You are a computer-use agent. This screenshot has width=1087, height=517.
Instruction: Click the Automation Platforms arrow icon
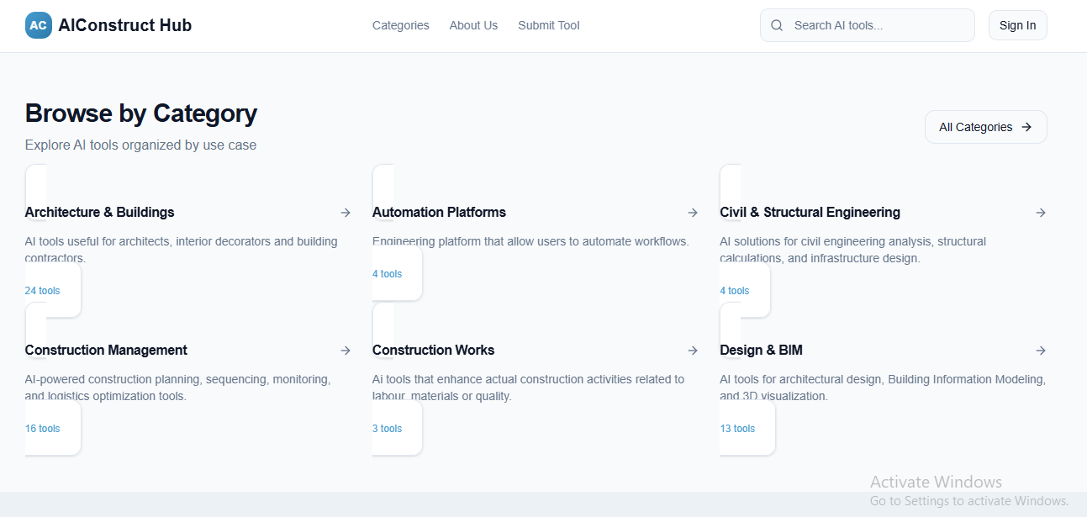[693, 213]
